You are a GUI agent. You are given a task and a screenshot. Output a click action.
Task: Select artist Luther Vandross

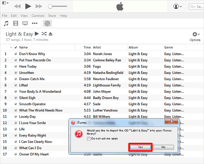coord(105,110)
